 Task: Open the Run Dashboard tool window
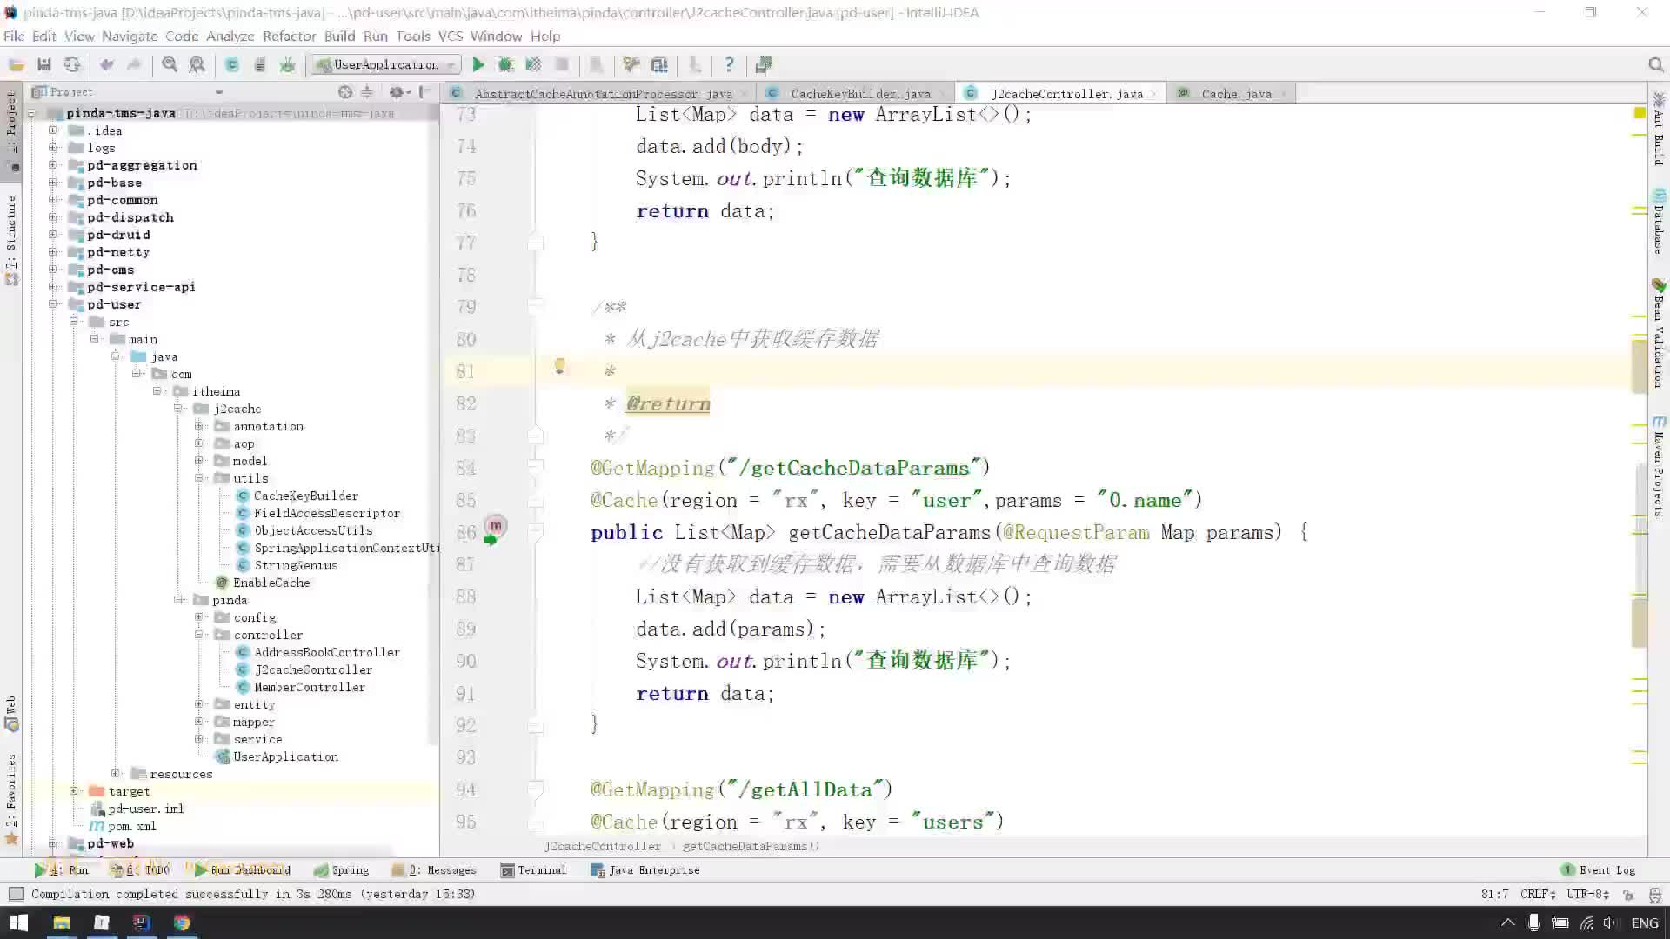[x=243, y=869]
